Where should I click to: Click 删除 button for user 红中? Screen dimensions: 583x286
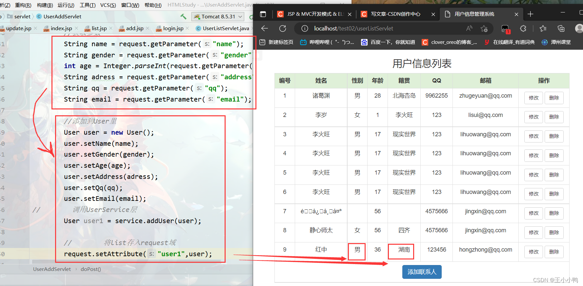[554, 252]
